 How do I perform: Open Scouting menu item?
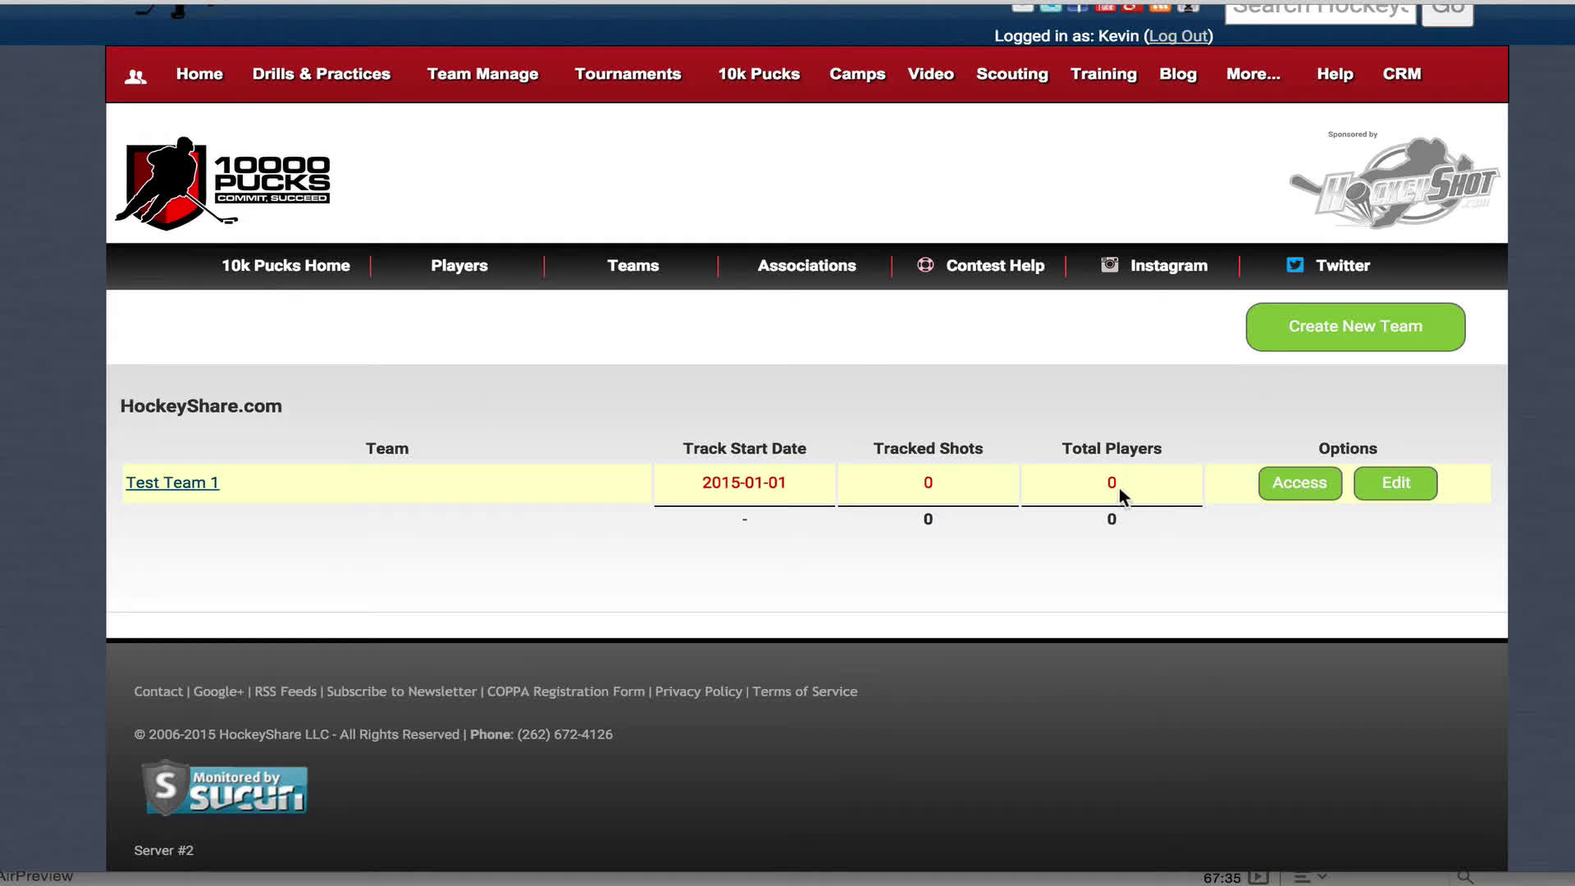click(x=1012, y=74)
